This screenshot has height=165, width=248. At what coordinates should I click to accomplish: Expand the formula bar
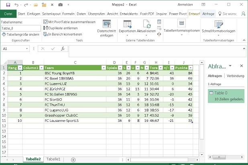pyautogui.click(x=244, y=48)
